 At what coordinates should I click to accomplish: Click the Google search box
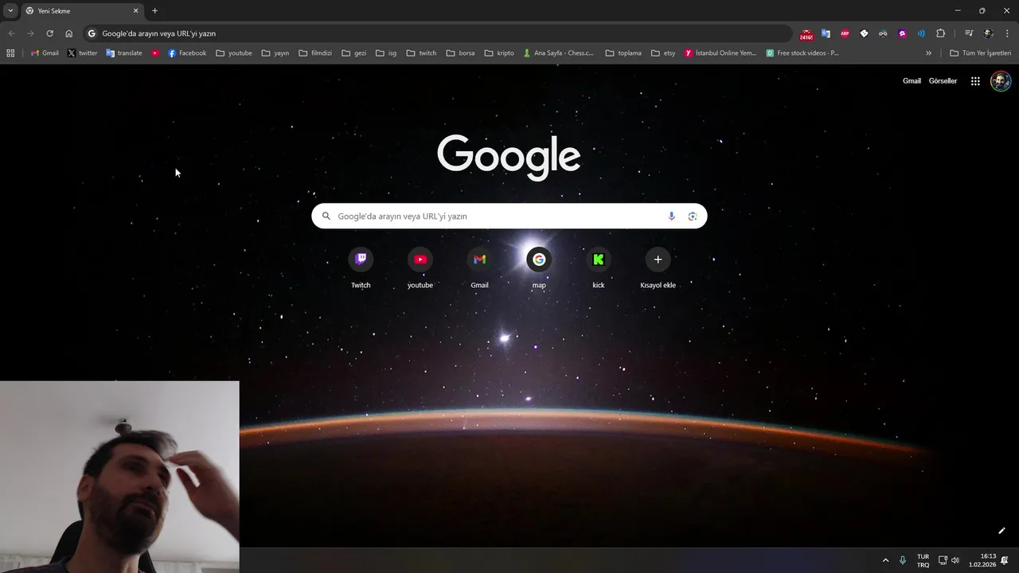pos(509,216)
